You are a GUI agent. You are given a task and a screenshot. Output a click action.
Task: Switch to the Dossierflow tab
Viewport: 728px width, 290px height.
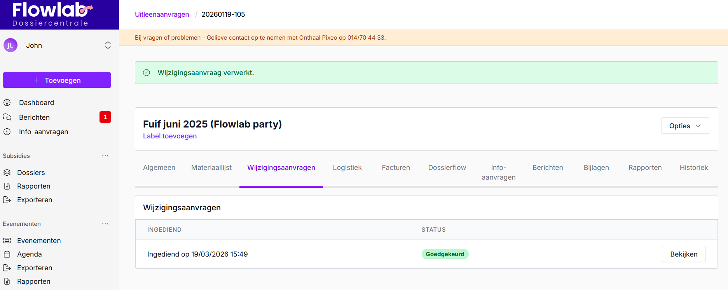click(x=447, y=168)
